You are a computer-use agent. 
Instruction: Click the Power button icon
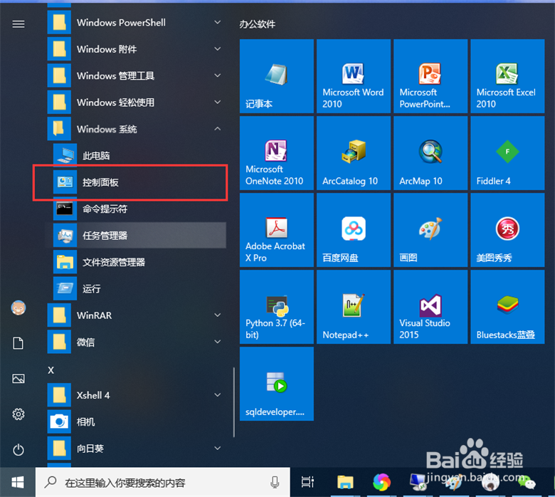18,450
